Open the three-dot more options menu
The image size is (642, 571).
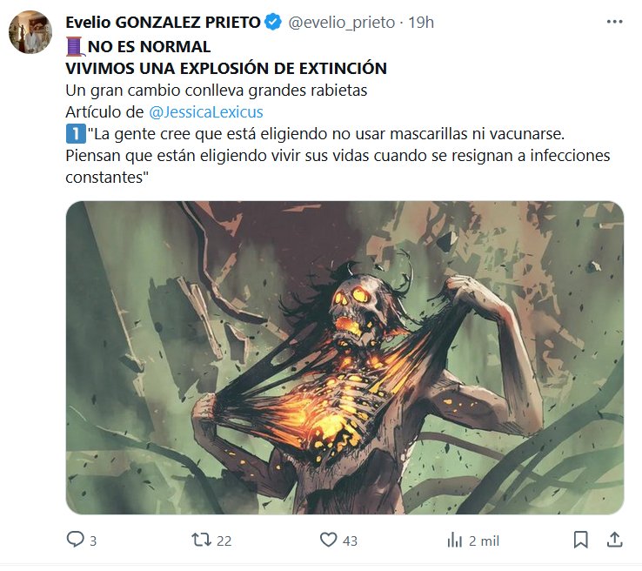coord(614,22)
